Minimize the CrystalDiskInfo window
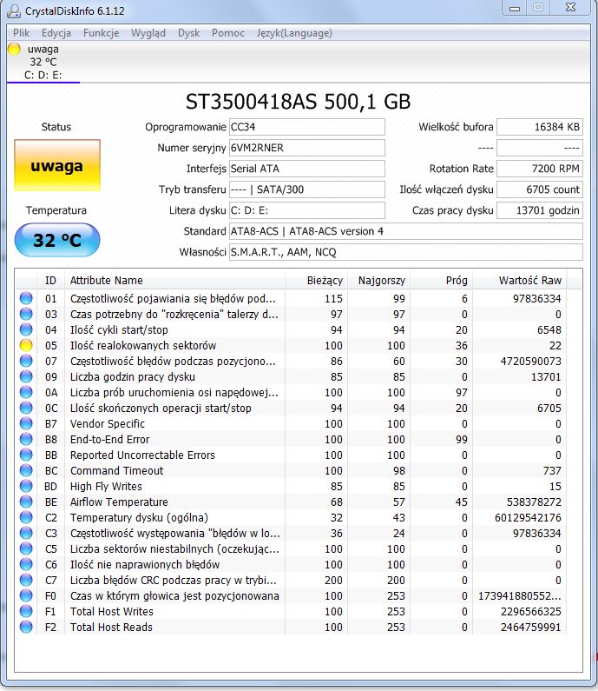The width and height of the screenshot is (598, 691). pyautogui.click(x=515, y=8)
